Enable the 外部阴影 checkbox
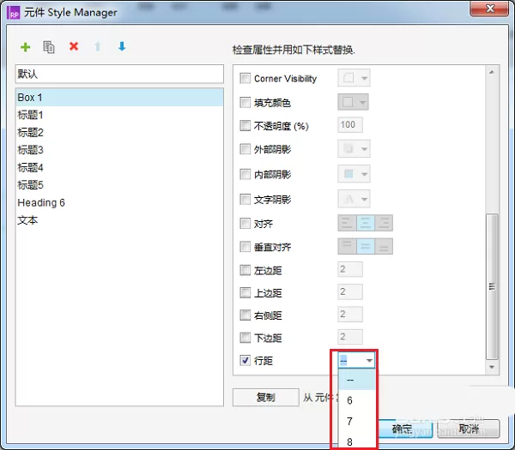The height and width of the screenshot is (450, 515). [245, 149]
